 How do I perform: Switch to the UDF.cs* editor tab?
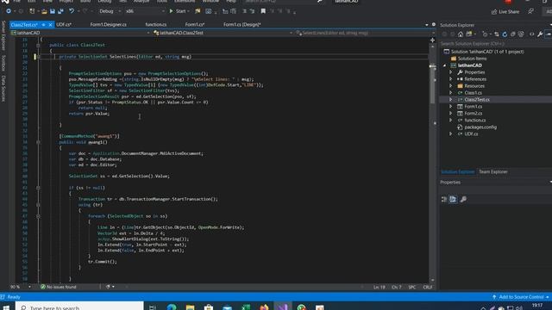click(64, 25)
